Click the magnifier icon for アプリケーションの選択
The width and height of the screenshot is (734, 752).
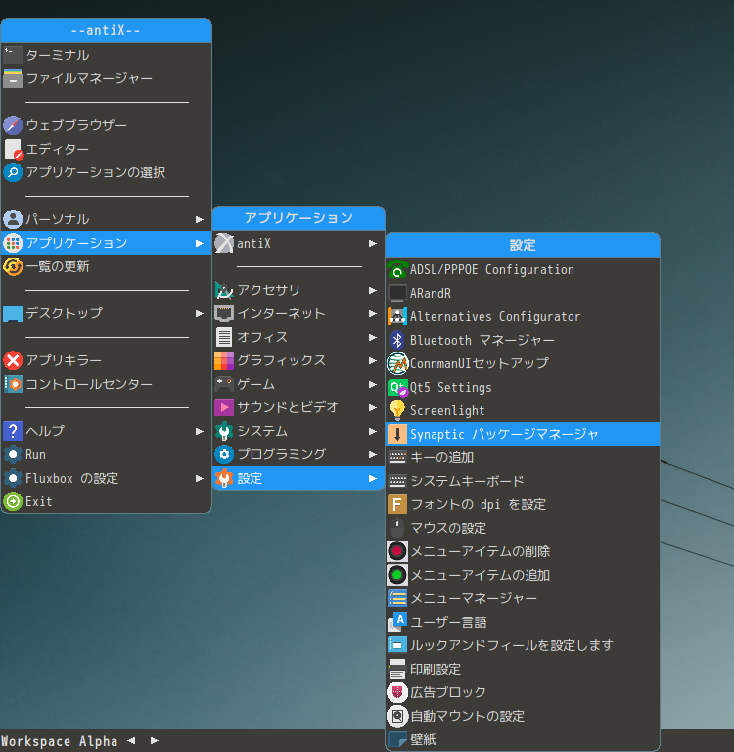13,172
